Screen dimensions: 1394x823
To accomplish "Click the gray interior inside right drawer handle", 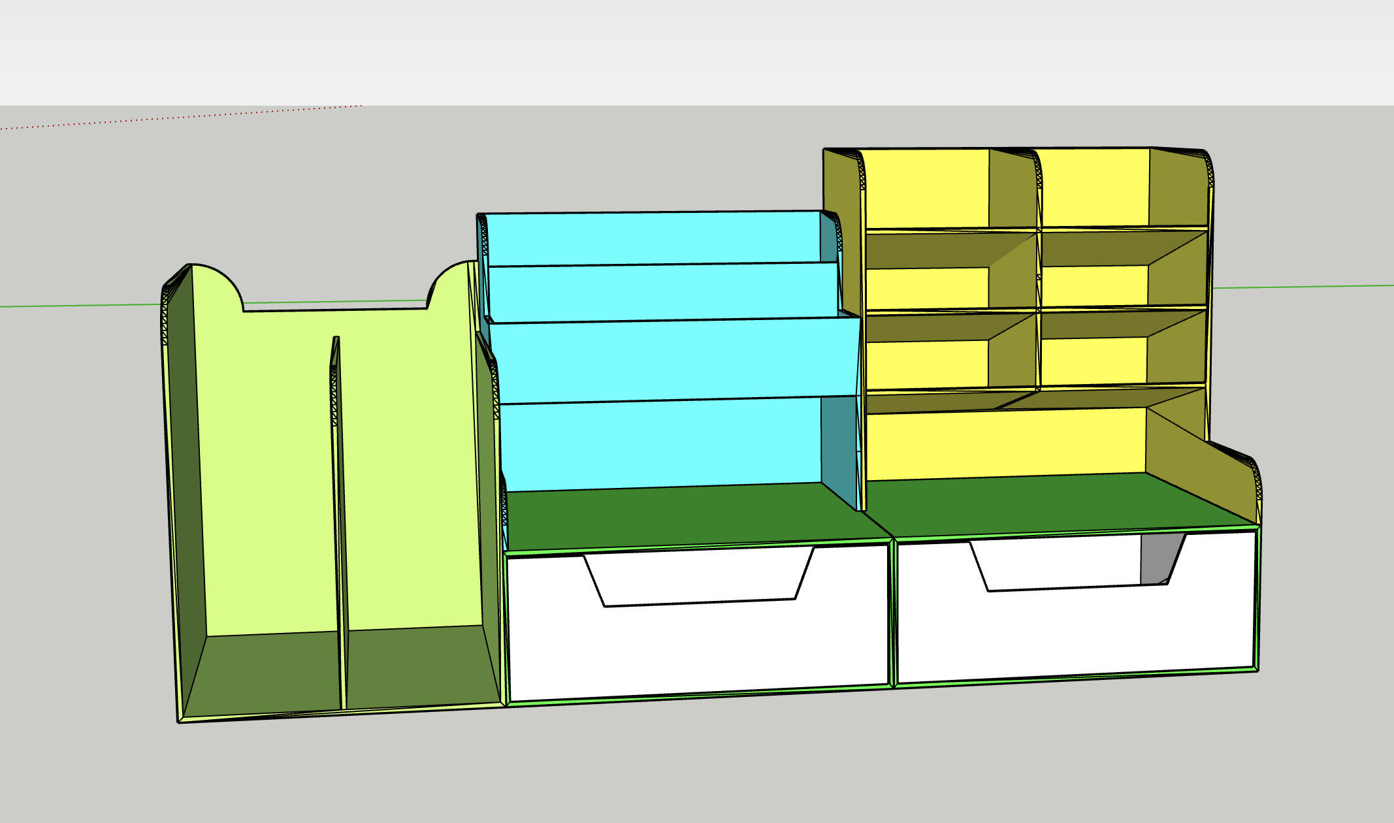I will [x=1156, y=558].
